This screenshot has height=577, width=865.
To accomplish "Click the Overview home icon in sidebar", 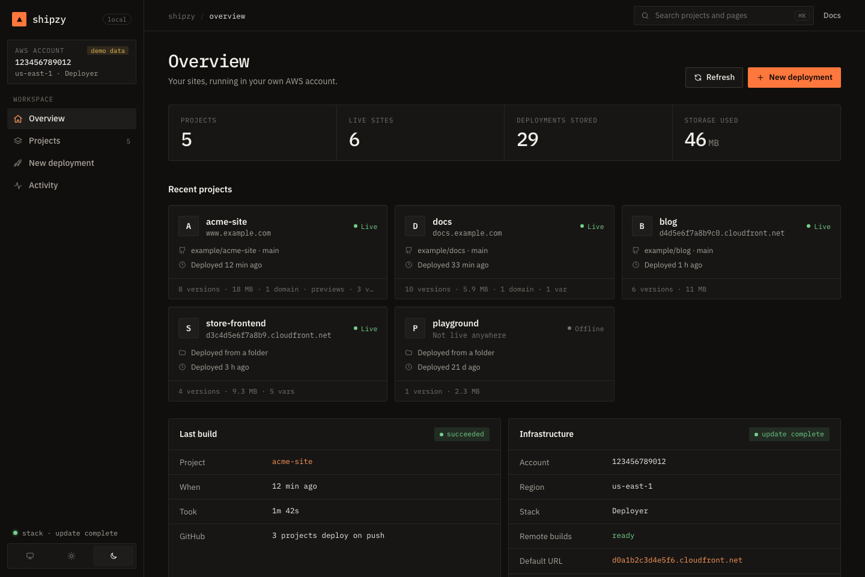I will click(18, 119).
